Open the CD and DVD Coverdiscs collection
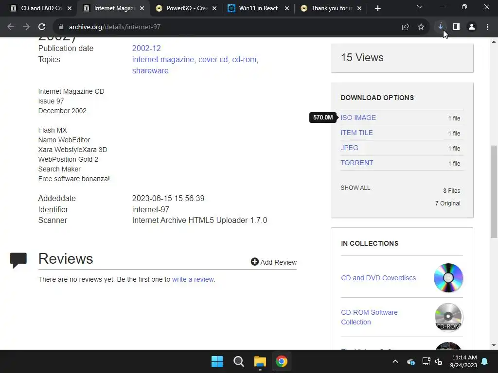This screenshot has height=373, width=498. pyautogui.click(x=378, y=278)
